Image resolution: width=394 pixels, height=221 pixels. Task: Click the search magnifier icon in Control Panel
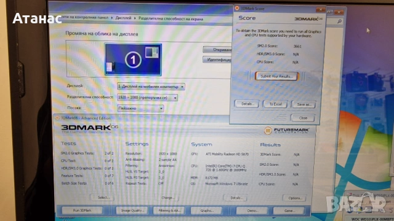[x=339, y=21]
